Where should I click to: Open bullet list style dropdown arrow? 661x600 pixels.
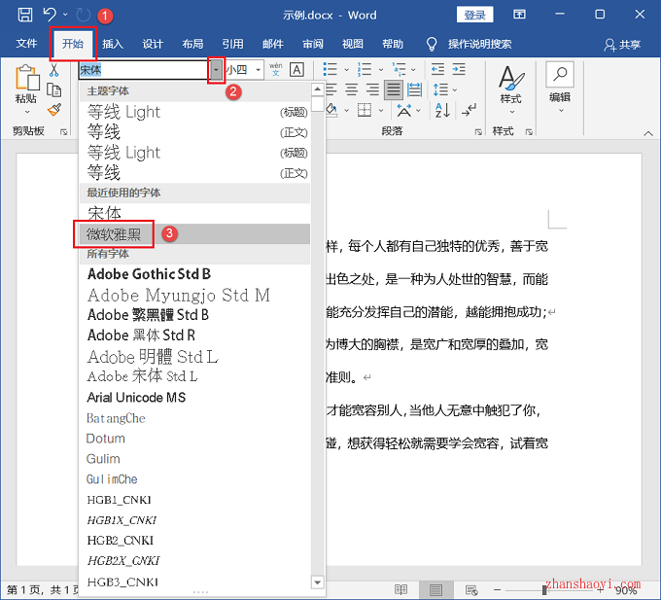[346, 70]
